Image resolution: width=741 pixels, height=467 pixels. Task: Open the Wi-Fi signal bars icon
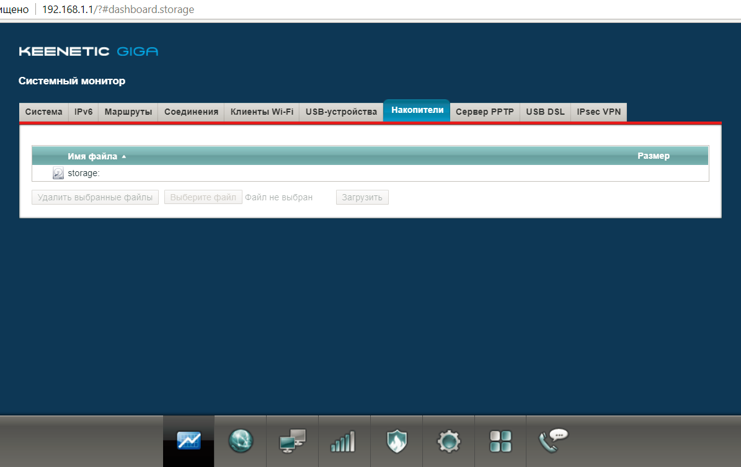344,441
